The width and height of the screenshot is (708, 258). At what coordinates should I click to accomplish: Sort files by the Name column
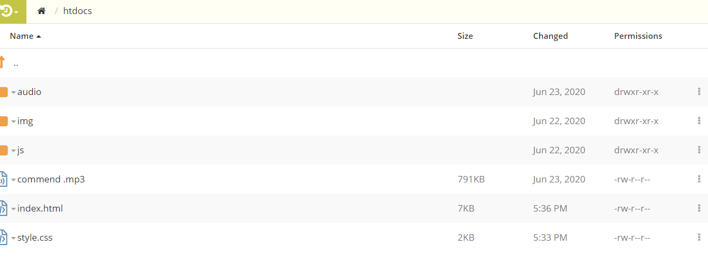pyautogui.click(x=22, y=36)
